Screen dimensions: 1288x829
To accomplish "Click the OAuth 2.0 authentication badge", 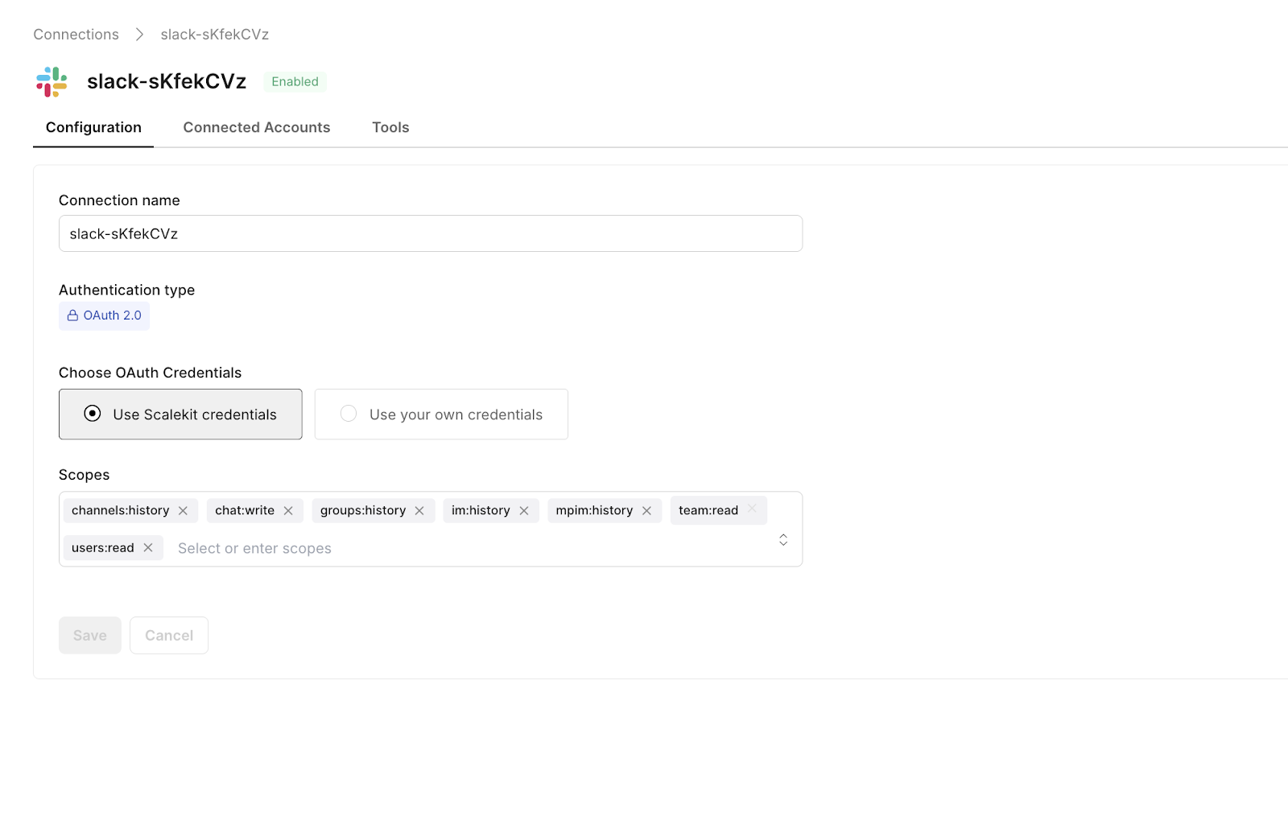I will pos(105,316).
